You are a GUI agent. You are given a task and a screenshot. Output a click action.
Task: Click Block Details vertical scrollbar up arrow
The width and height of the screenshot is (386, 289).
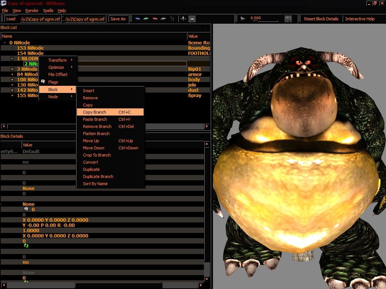pos(207,143)
